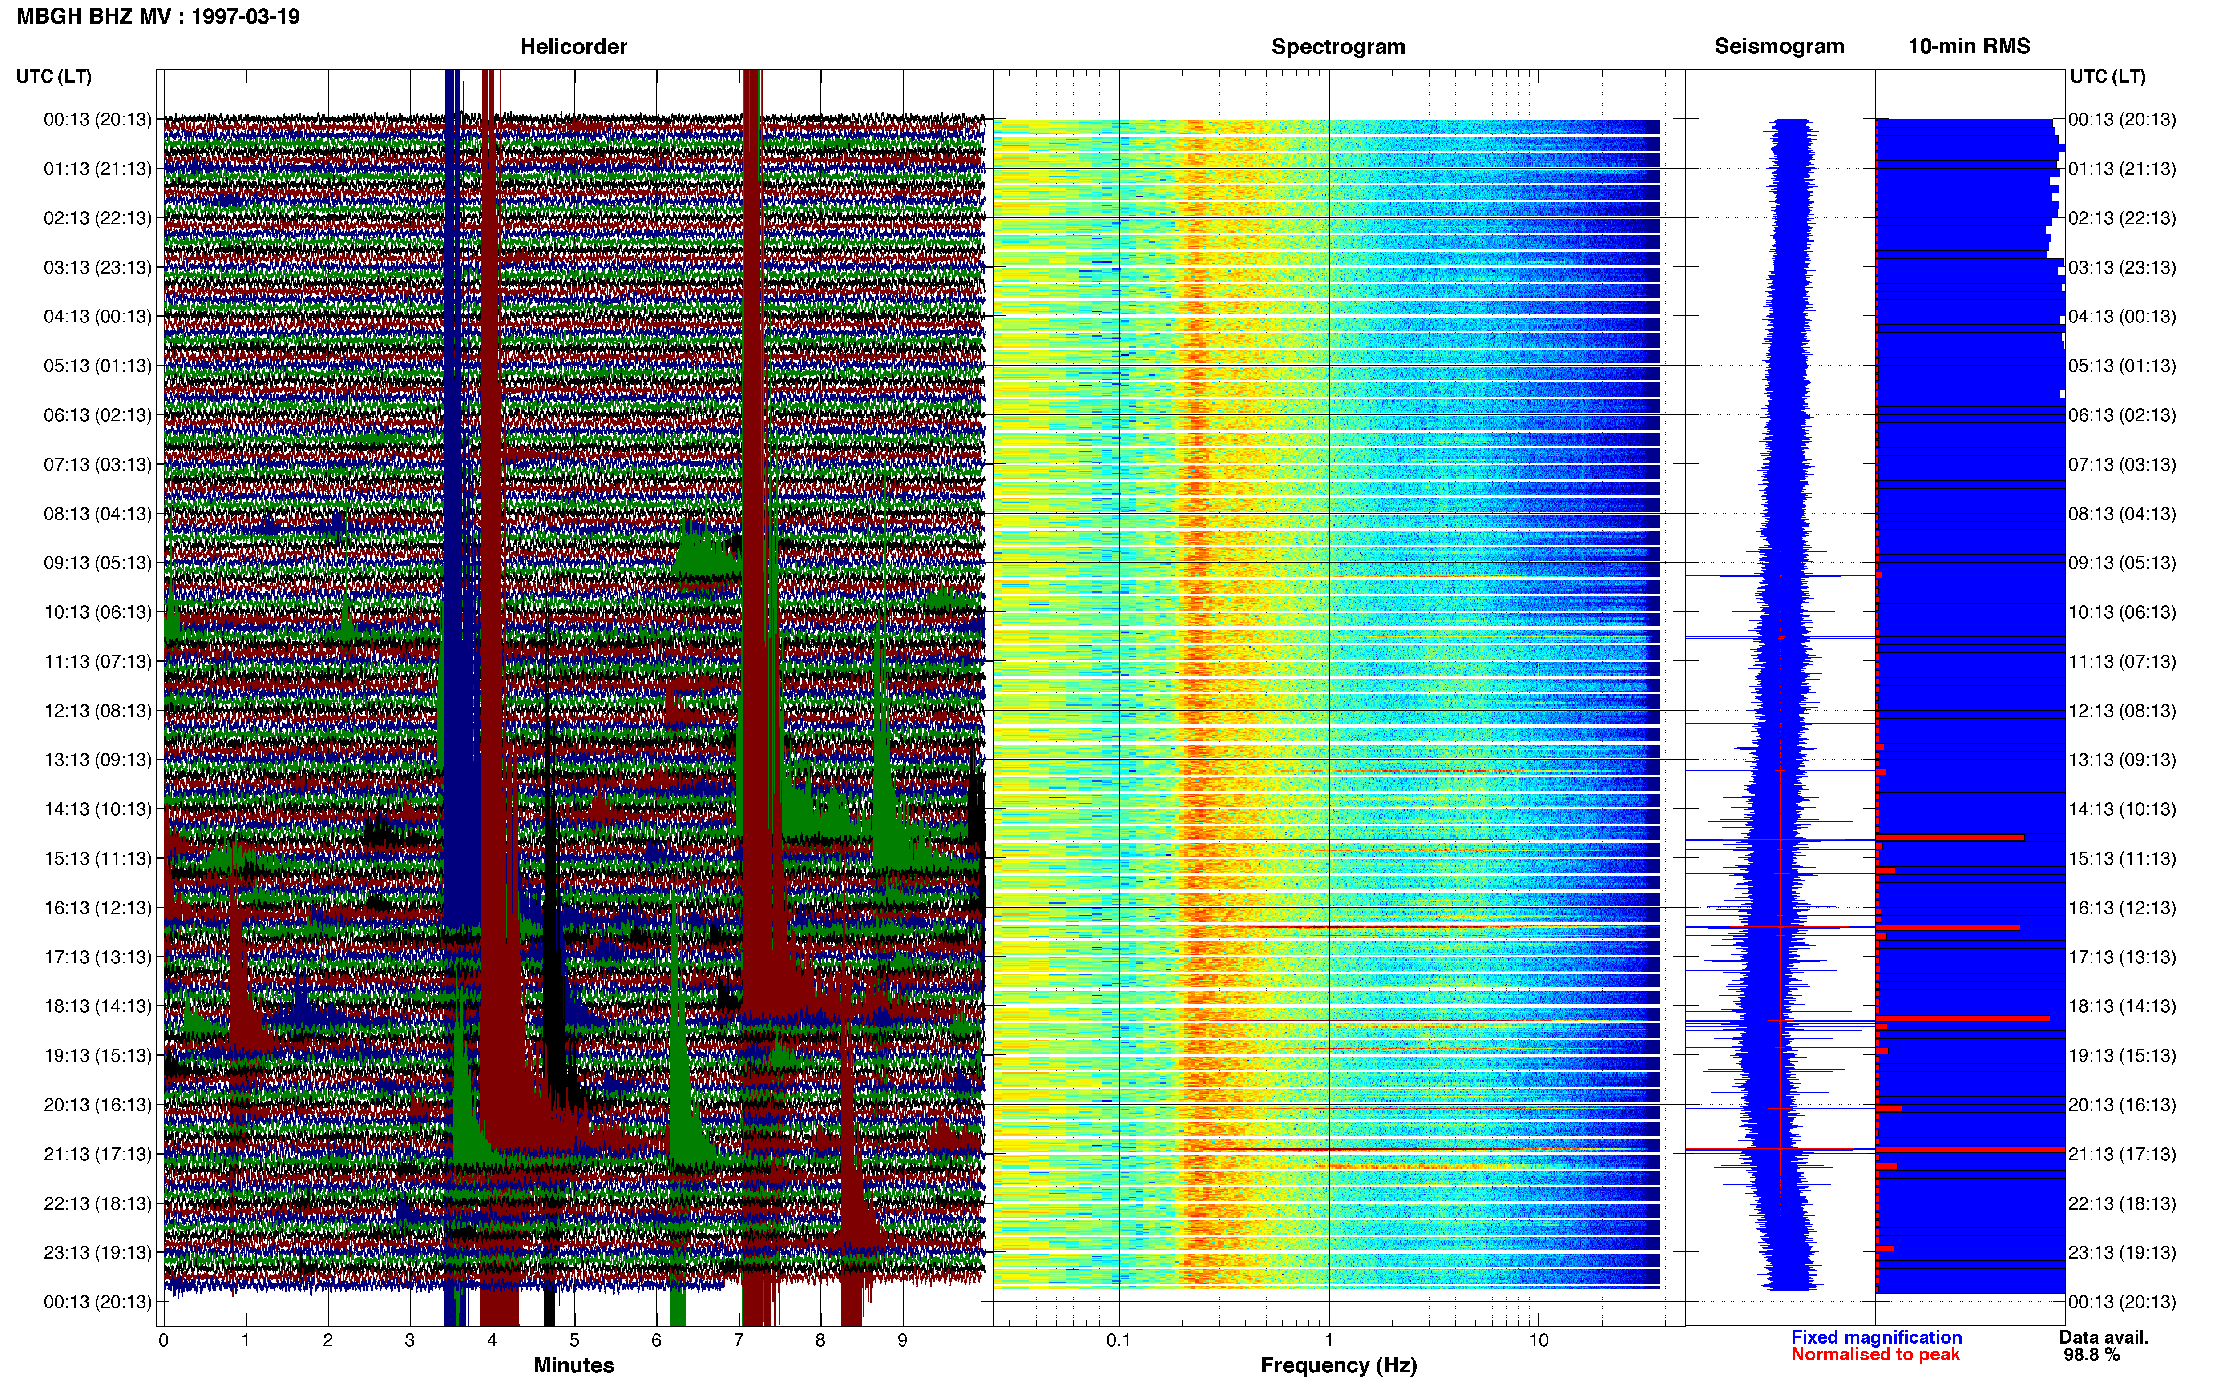The height and width of the screenshot is (1396, 2233).
Task: Click the '10-min RMS' panel heading
Action: [1969, 46]
